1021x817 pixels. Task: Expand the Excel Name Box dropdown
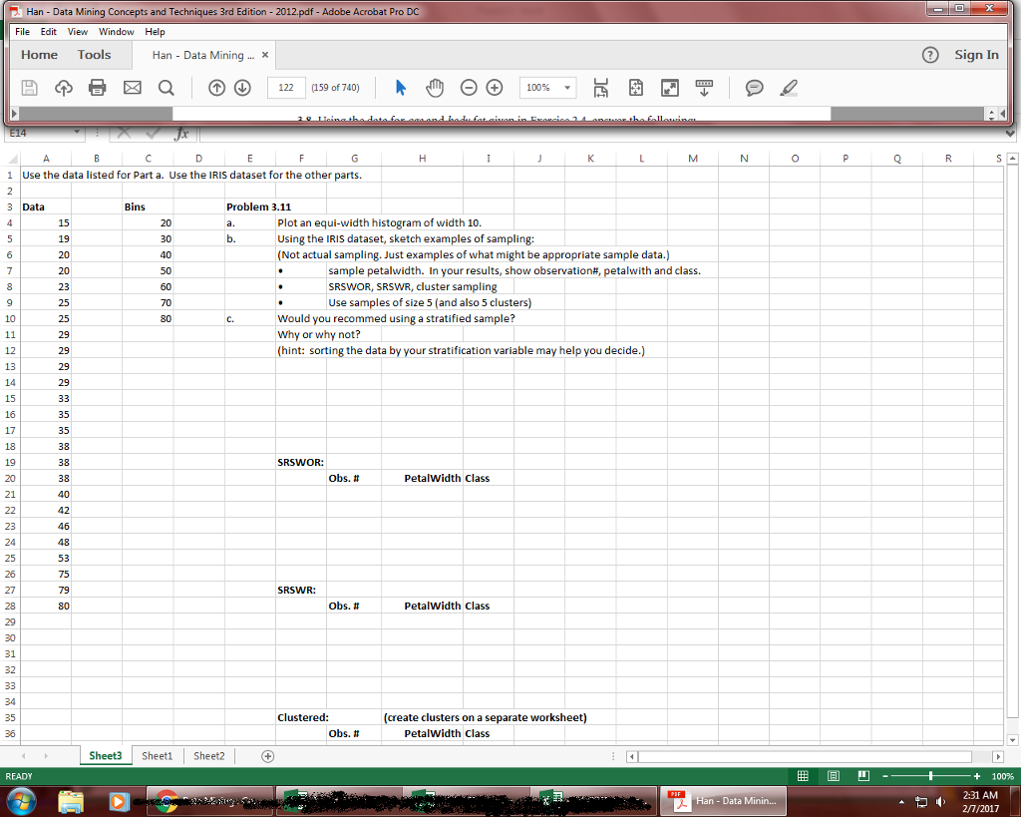tap(77, 133)
